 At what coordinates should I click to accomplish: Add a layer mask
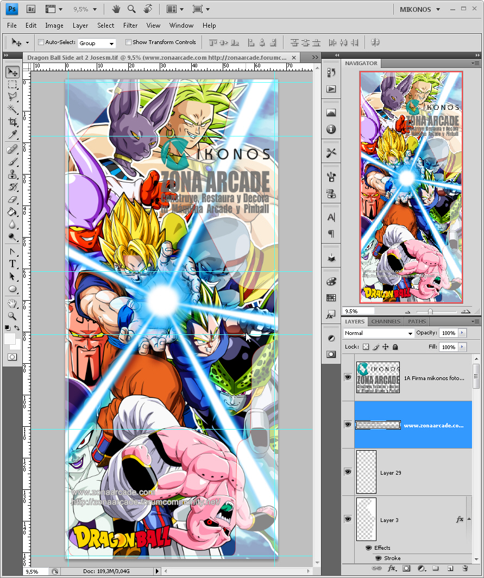pos(406,568)
